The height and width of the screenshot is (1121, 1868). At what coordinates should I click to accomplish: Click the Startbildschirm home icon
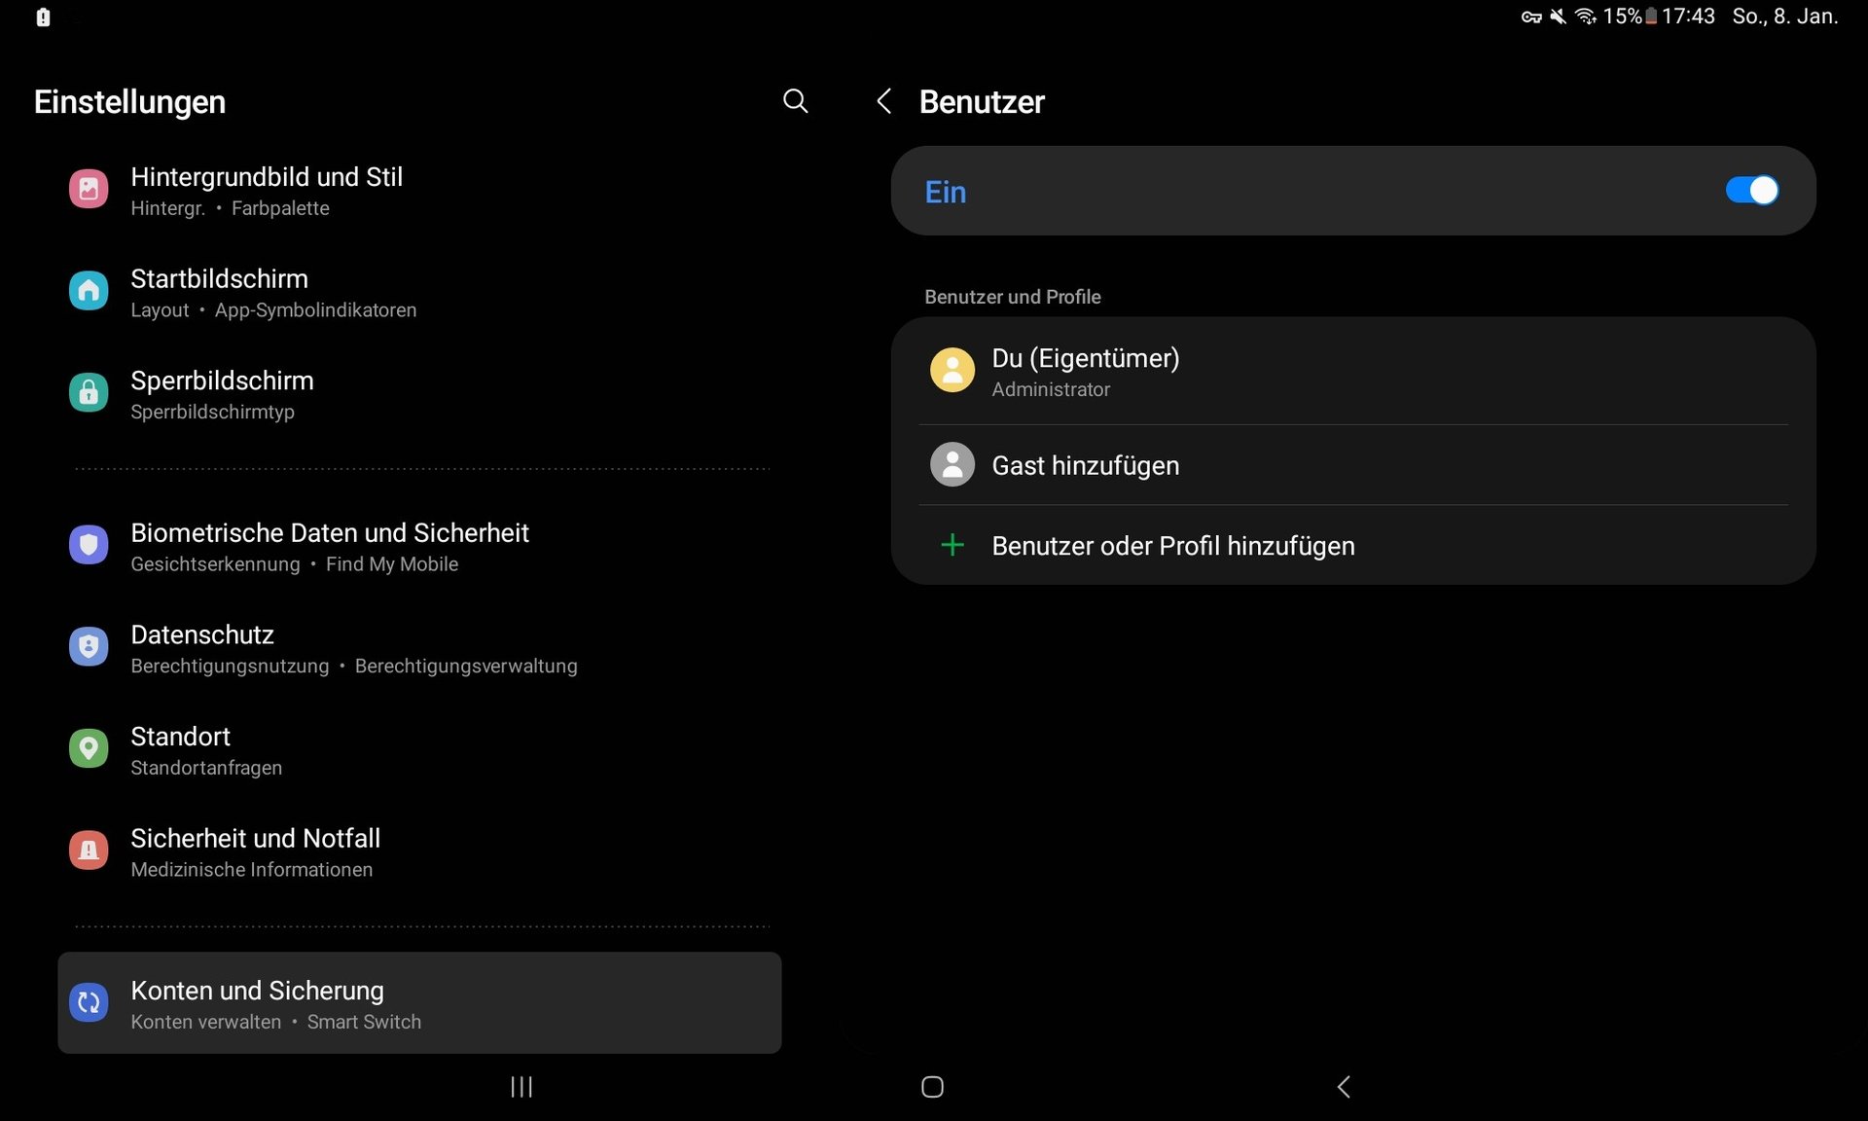89,291
